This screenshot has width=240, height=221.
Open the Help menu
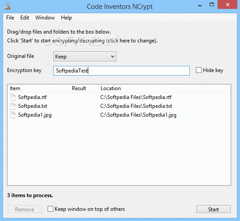66,18
